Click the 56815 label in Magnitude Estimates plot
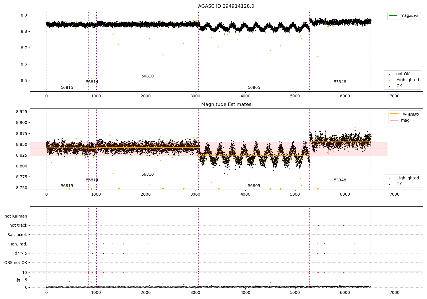Viewport: 427px width, 299px height. [x=67, y=186]
